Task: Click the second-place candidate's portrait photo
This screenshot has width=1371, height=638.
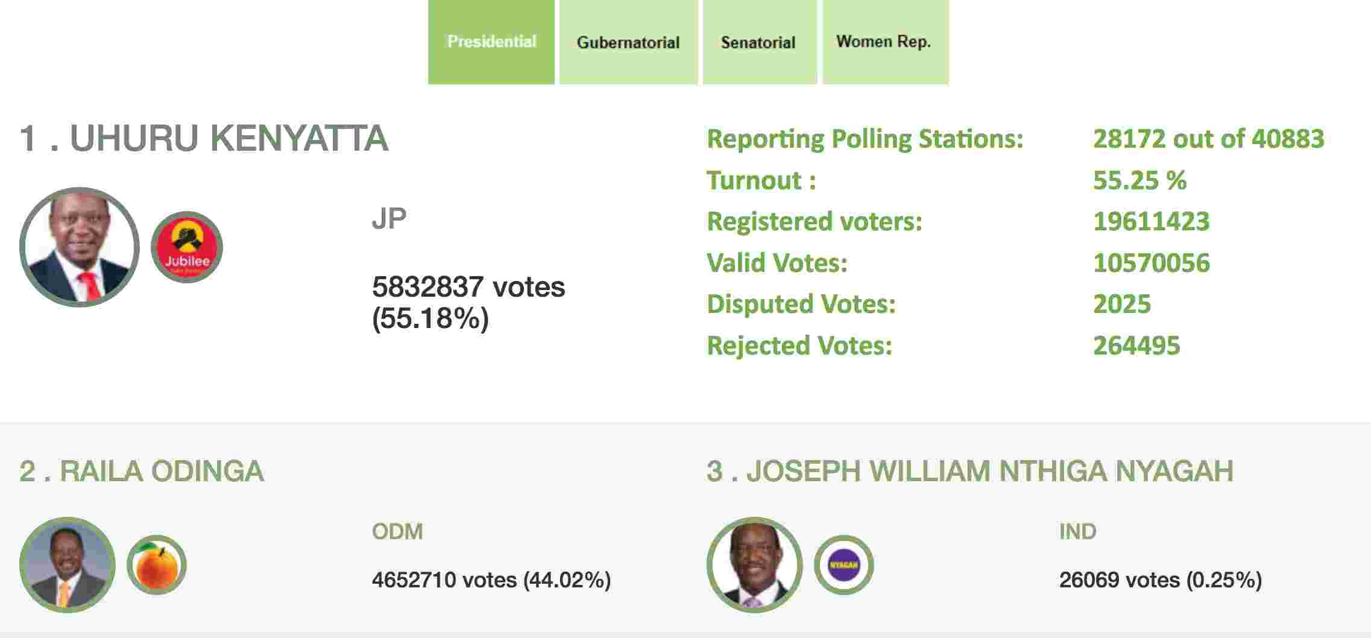Action: [67, 565]
